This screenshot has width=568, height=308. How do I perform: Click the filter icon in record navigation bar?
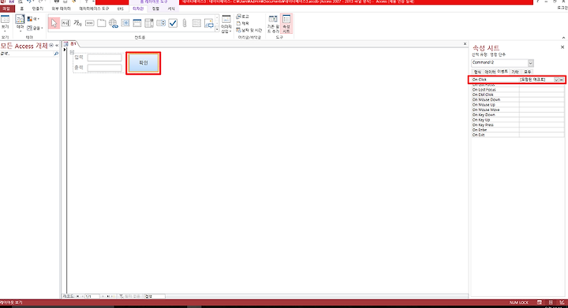point(121,296)
